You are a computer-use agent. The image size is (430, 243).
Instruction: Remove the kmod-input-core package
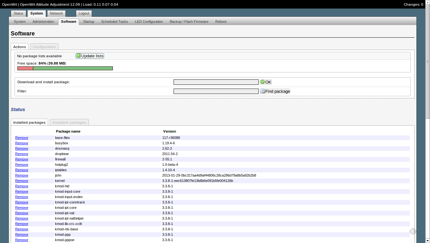[x=21, y=191]
